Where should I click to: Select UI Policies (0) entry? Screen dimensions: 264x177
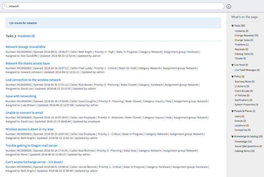[242, 95]
